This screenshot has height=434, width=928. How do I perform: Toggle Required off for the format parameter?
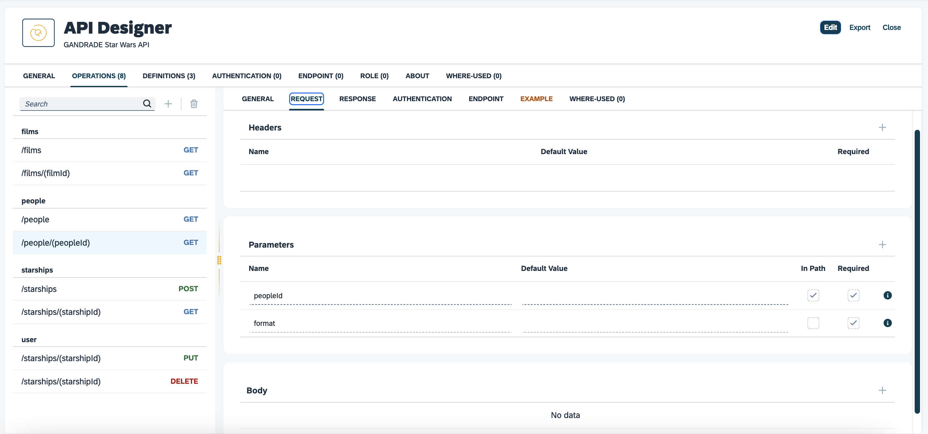pyautogui.click(x=854, y=323)
